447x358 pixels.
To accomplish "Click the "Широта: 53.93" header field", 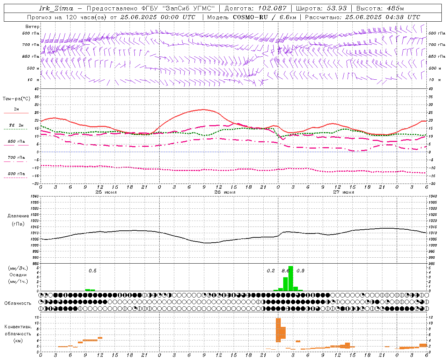I will coord(321,8).
